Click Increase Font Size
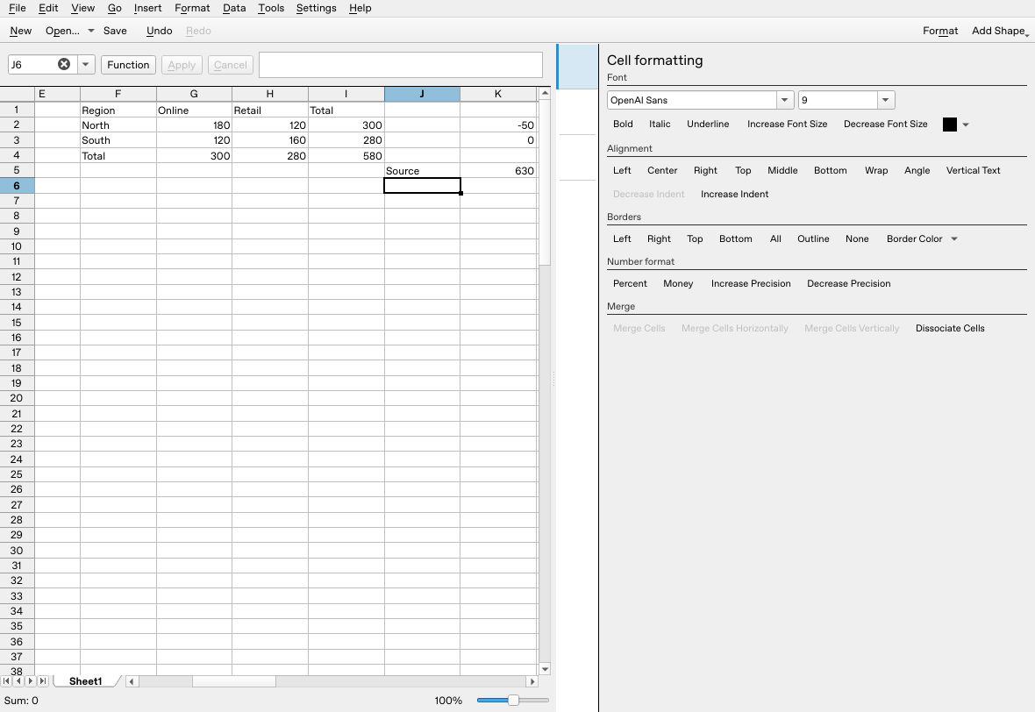 click(x=787, y=124)
